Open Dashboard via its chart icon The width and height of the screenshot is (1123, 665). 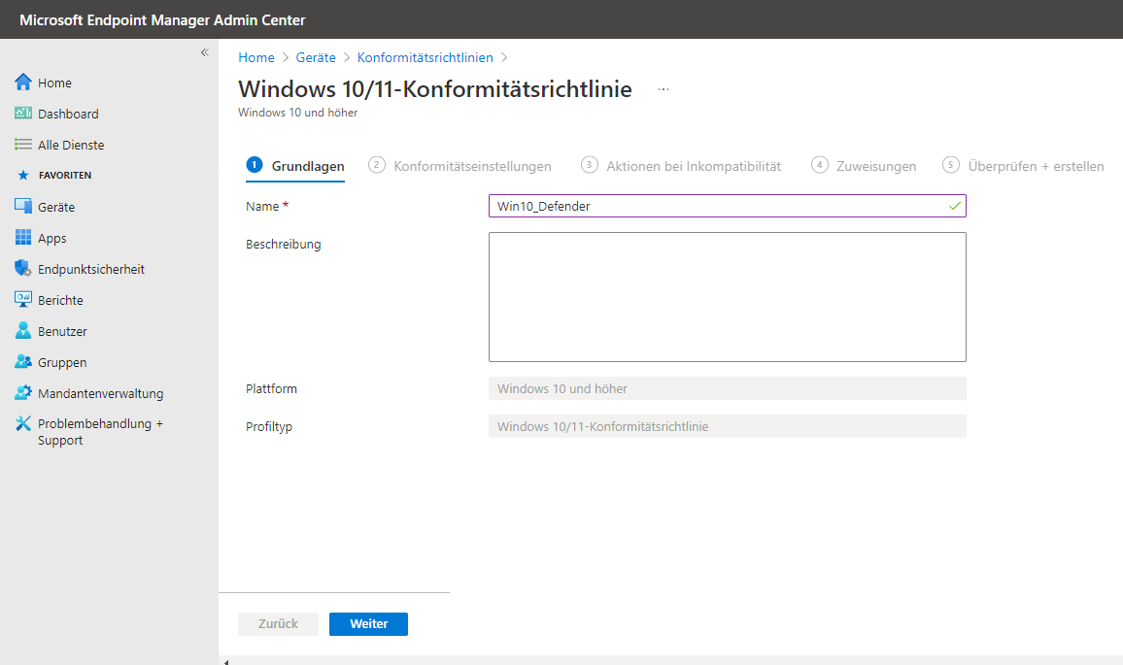23,114
